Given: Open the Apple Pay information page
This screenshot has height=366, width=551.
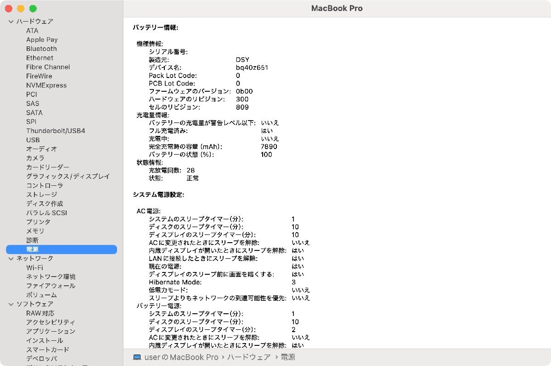Looking at the screenshot, I should pos(43,39).
